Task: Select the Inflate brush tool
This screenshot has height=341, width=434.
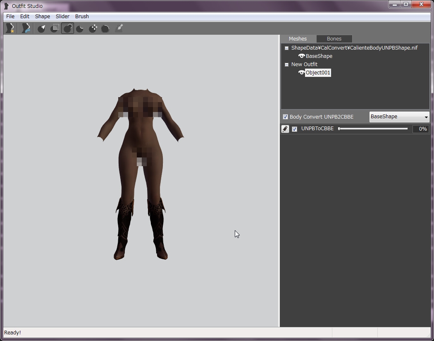Action: point(67,28)
